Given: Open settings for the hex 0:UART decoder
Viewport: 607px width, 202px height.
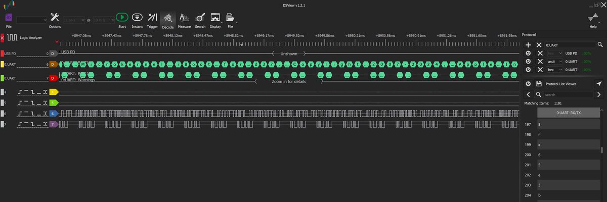Looking at the screenshot, I should pos(528,69).
